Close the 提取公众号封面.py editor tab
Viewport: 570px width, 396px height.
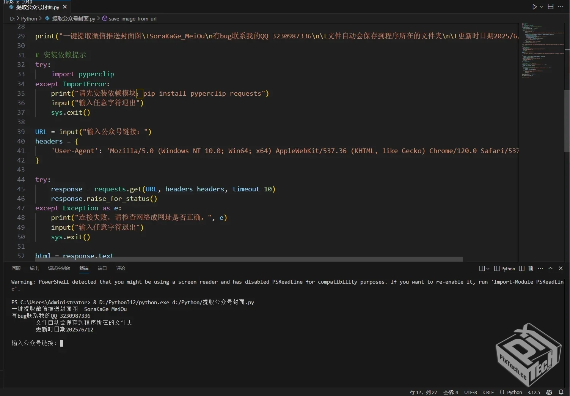(65, 7)
